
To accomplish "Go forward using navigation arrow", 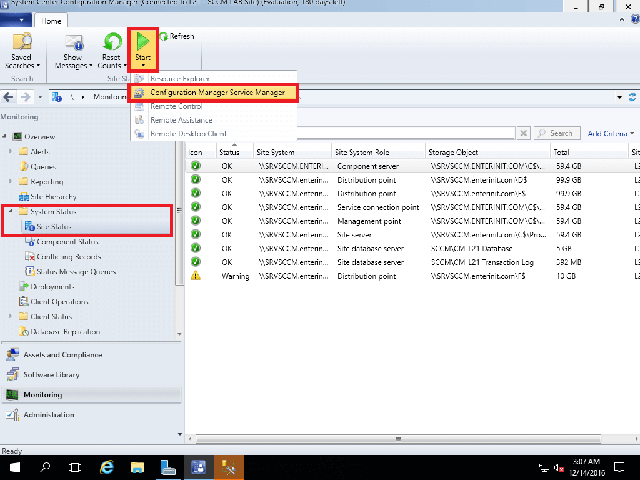I will pos(25,97).
